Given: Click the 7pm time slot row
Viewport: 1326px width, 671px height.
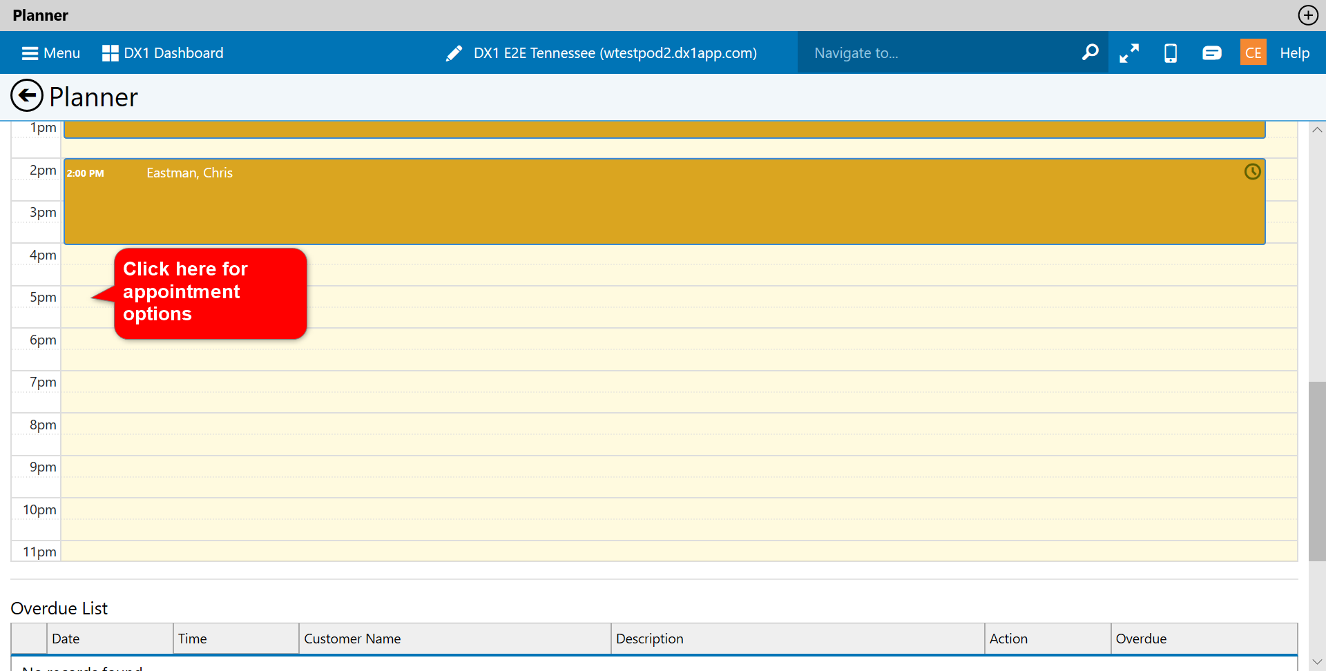Looking at the screenshot, I should (679, 391).
